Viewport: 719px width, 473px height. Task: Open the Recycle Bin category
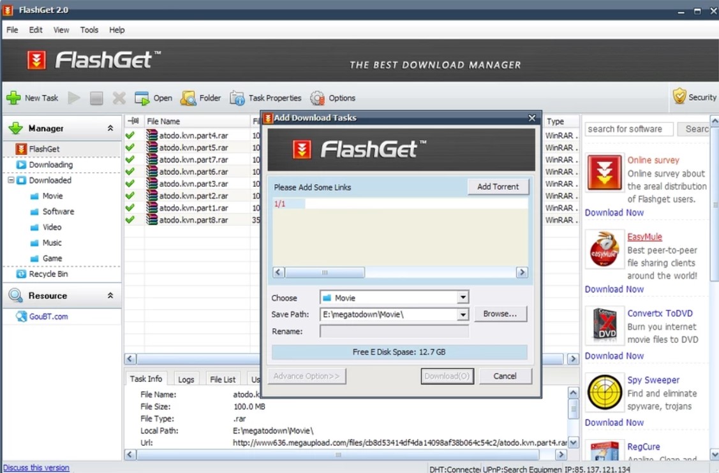click(x=48, y=273)
